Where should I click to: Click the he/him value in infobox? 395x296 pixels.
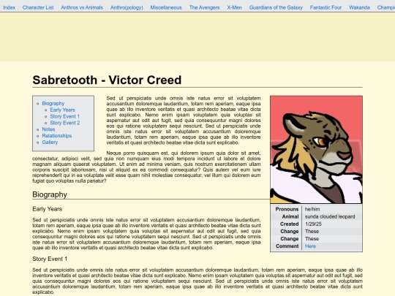(312, 209)
